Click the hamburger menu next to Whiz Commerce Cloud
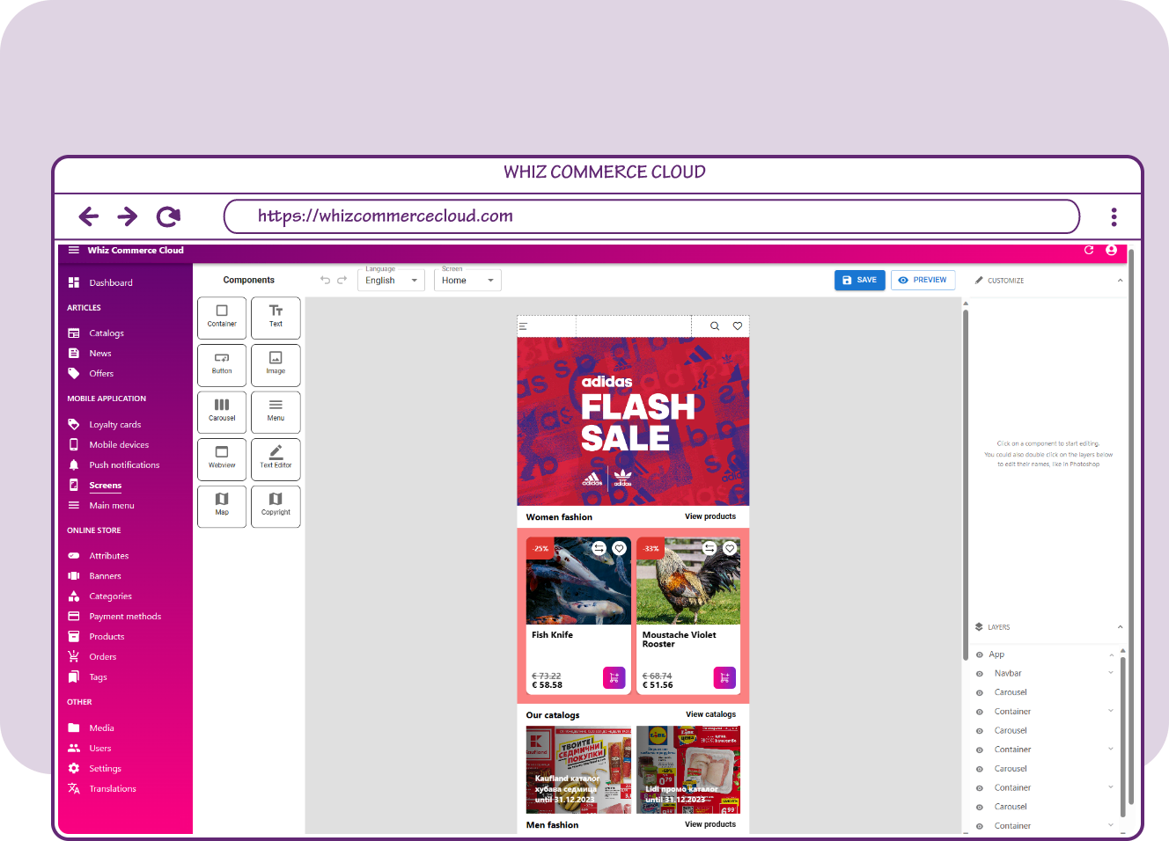The width and height of the screenshot is (1169, 841). pos(74,251)
